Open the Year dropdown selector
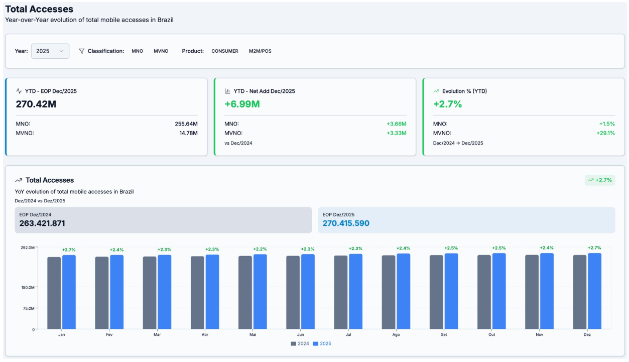 pyautogui.click(x=50, y=51)
